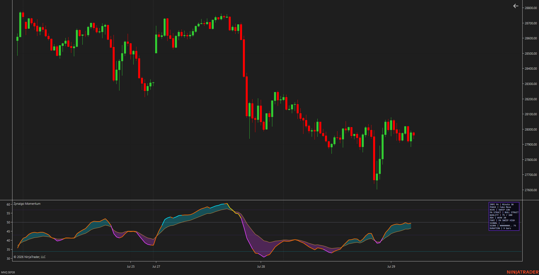Click the 60 level on momentum scale
The height and width of the screenshot is (275, 539).
coord(8,204)
